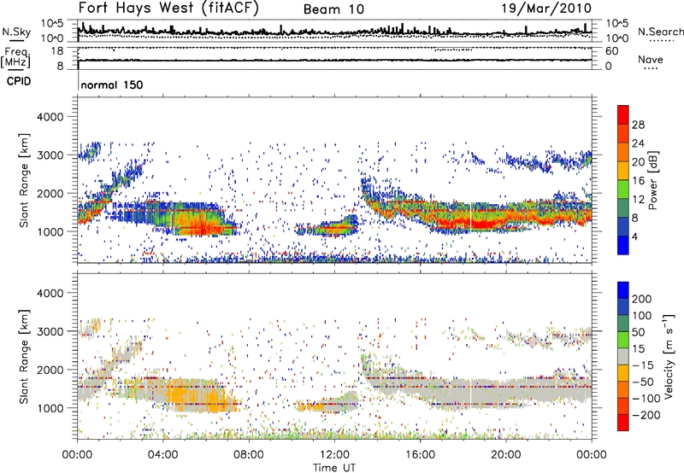Image resolution: width=684 pixels, height=473 pixels.
Task: Click the '4' power color bar label
Action: [634, 236]
